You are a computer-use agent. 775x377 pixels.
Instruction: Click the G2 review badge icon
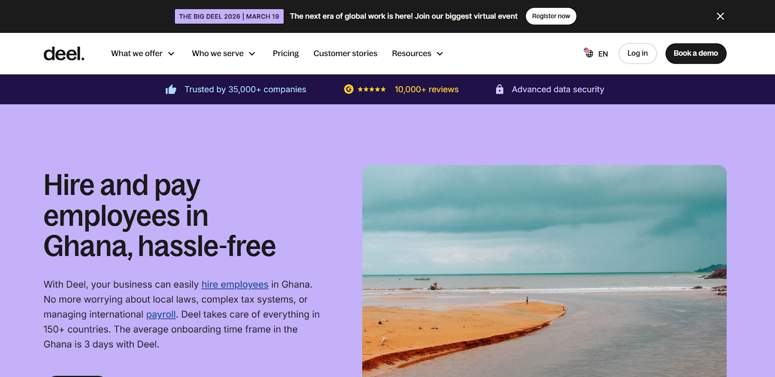point(349,89)
